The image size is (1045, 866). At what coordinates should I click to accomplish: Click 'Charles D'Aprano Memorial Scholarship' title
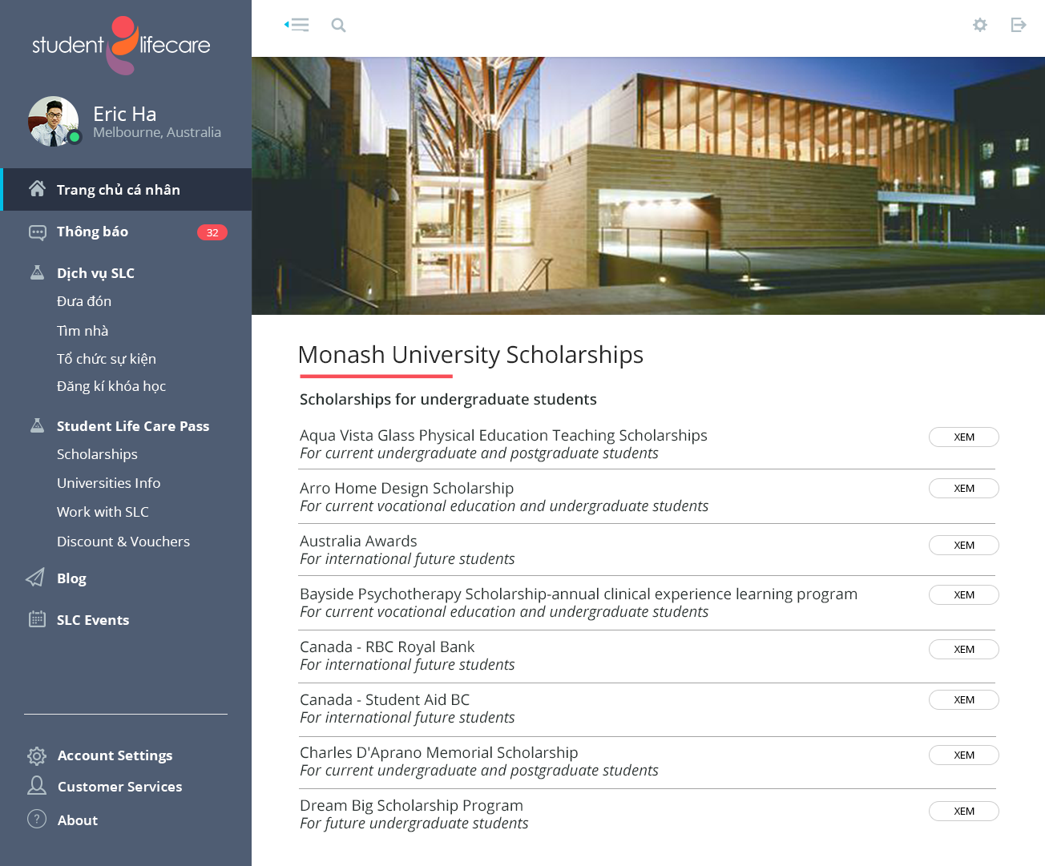(438, 752)
